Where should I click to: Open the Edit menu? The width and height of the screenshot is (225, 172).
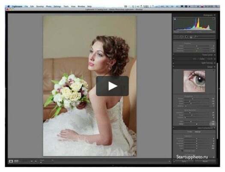pyautogui.click(x=32, y=6)
